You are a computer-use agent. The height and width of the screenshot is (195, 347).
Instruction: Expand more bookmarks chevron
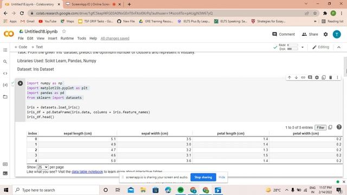315,21
